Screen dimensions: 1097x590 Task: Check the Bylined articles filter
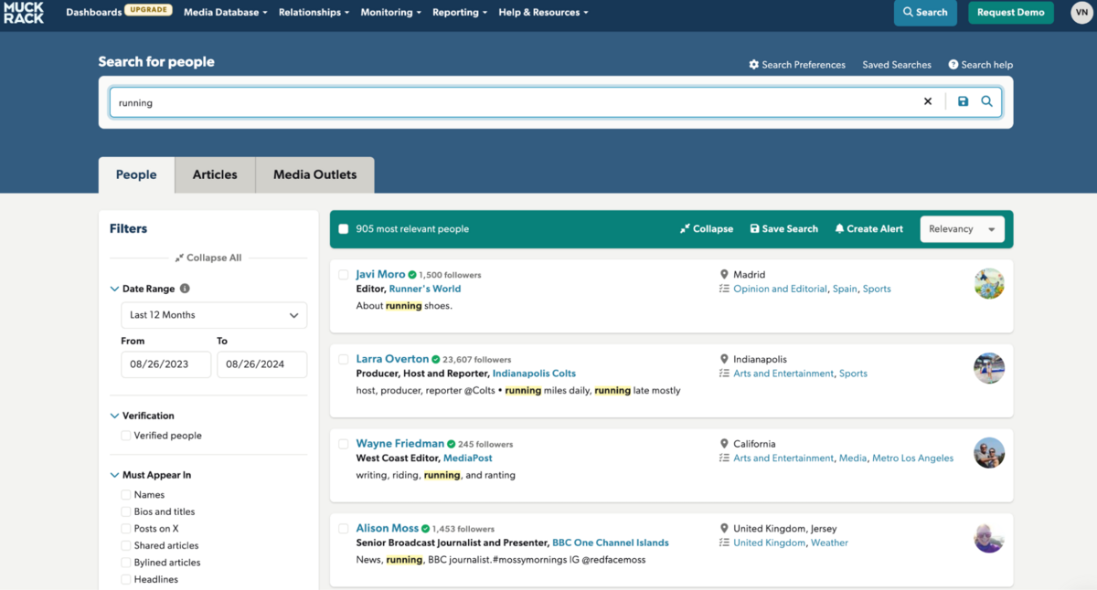point(126,563)
